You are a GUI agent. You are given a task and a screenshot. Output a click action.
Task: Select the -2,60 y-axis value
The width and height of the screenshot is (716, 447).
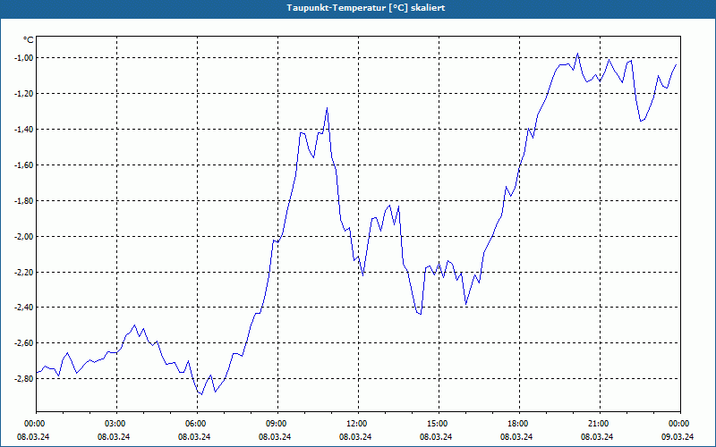point(24,343)
